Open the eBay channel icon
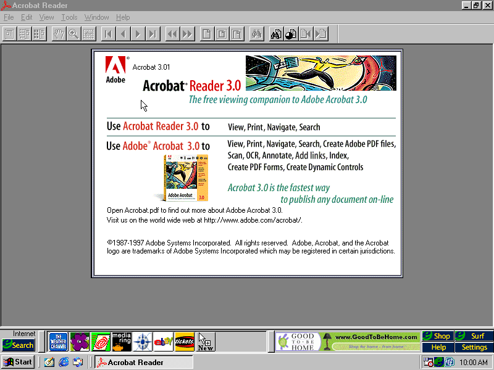The width and height of the screenshot is (494, 370). (164, 341)
